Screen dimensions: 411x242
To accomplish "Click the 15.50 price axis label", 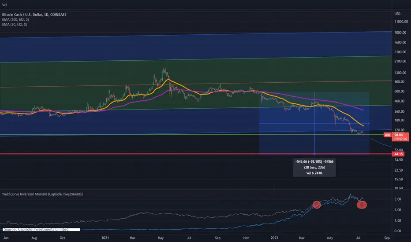I will (x=399, y=179).
